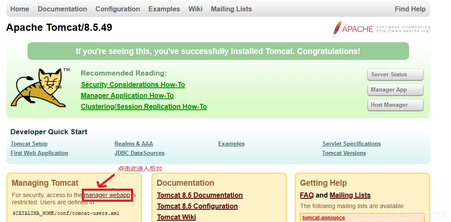
Task: Click the manager webapp link
Action: coord(107,195)
